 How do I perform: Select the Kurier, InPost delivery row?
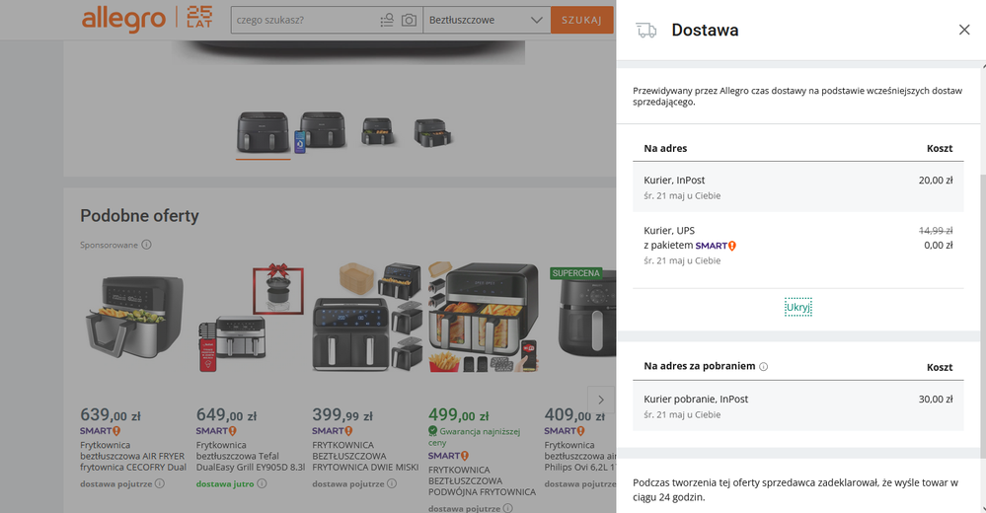[x=798, y=187]
